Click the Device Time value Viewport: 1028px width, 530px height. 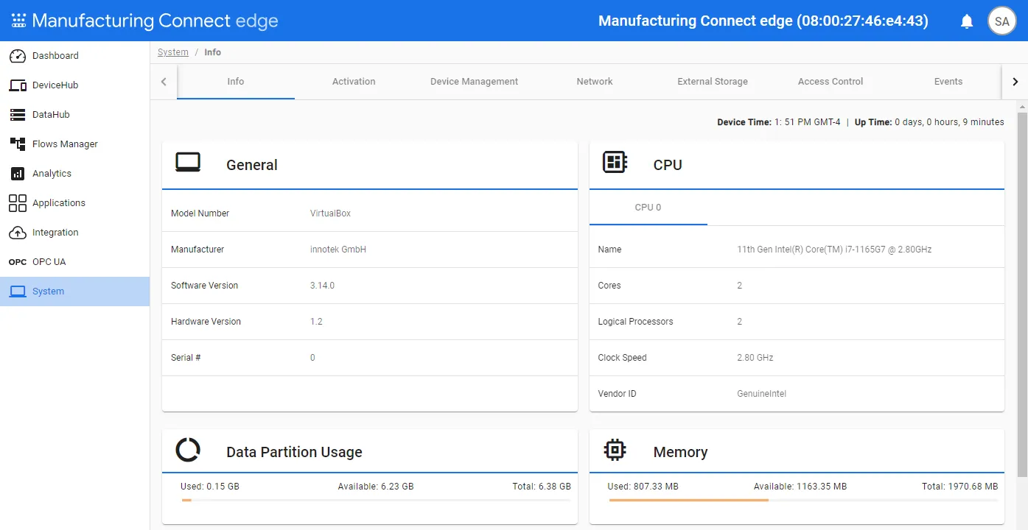click(x=807, y=122)
